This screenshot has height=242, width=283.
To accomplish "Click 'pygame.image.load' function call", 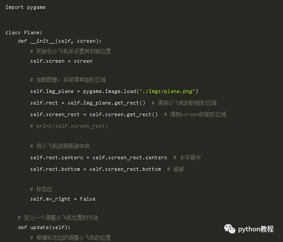I will [x=109, y=91].
